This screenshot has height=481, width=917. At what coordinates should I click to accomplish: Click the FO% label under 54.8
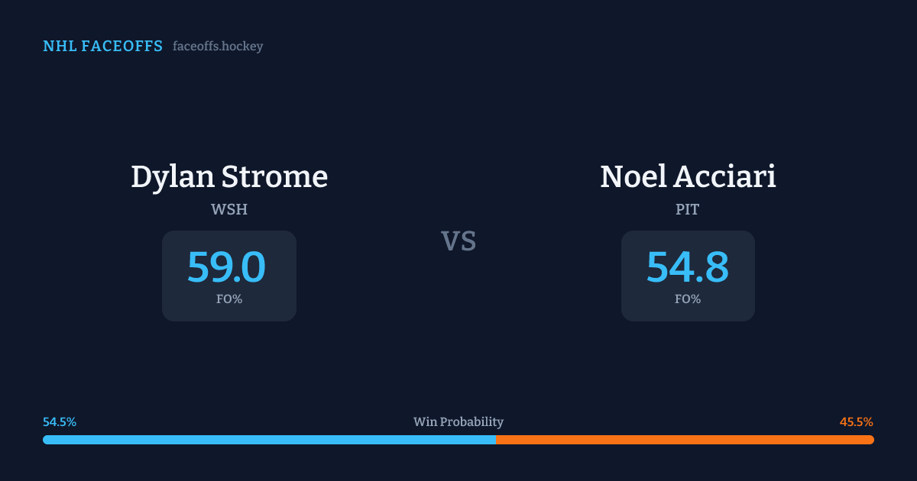pyautogui.click(x=688, y=299)
